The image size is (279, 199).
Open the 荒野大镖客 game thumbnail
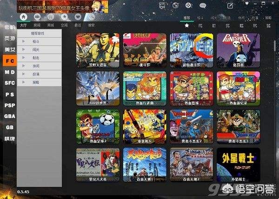coord(98,50)
